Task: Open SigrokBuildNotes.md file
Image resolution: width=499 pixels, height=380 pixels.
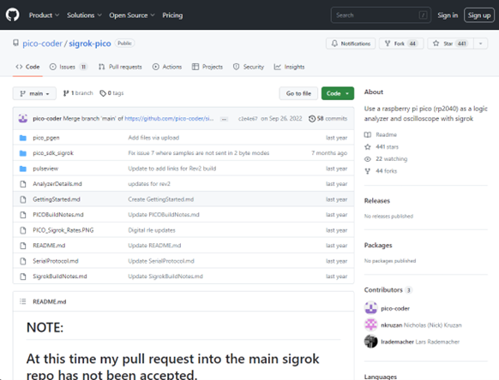Action: pos(60,276)
